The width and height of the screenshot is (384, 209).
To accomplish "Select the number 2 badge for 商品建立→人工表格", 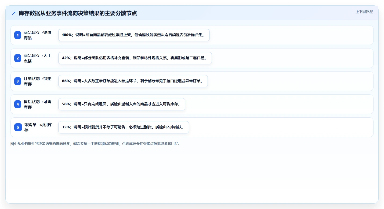I will tap(18, 58).
